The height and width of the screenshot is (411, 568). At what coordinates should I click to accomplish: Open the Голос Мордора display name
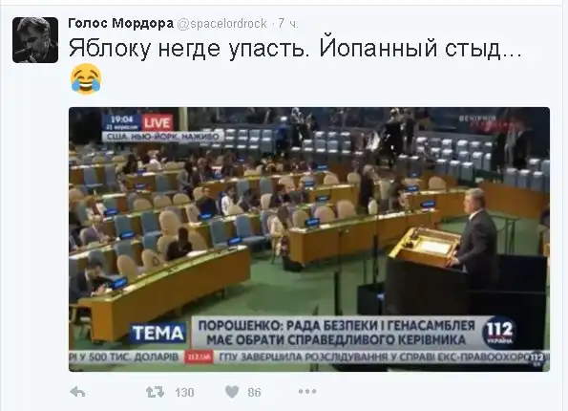tap(121, 23)
